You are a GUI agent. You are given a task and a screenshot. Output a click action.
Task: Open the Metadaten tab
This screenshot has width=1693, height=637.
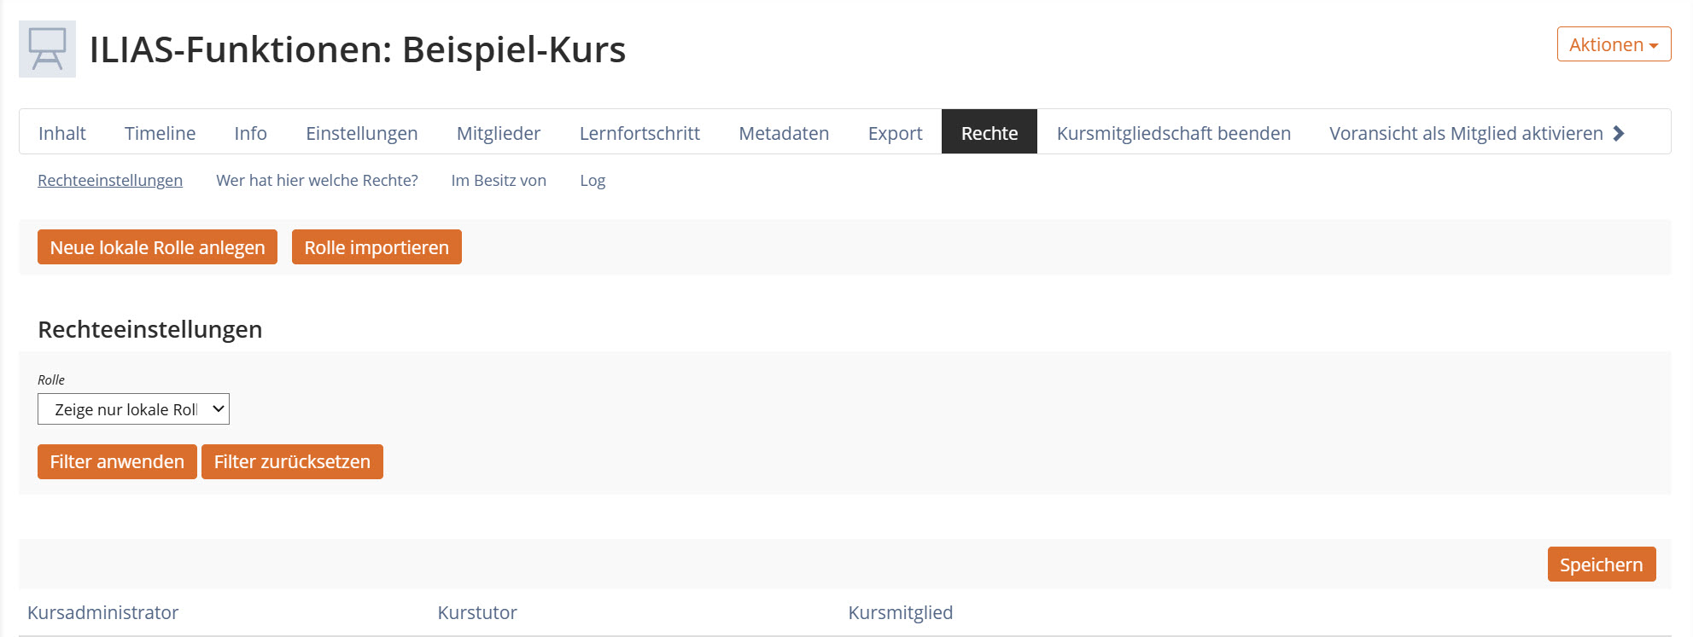783,133
